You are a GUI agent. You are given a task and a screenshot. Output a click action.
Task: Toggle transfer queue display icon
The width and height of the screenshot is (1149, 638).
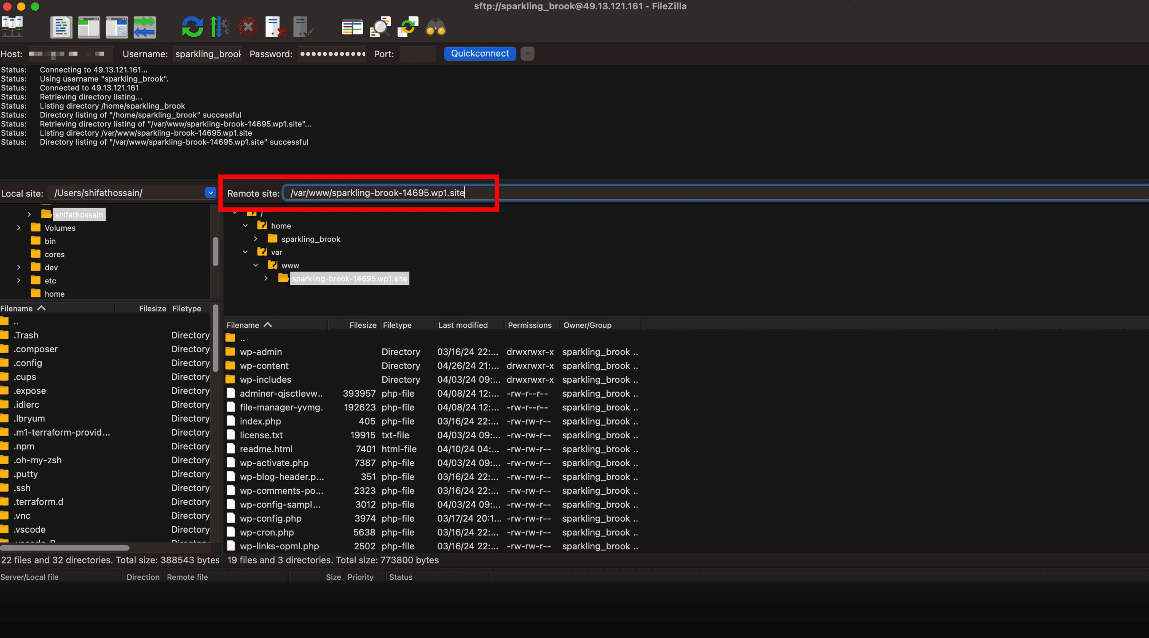(x=145, y=27)
